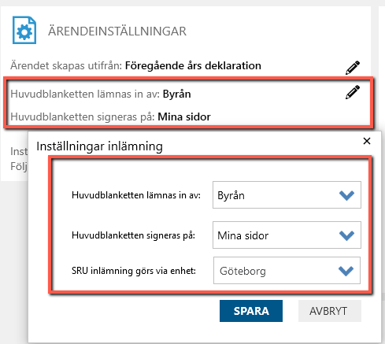
Task: Cancel changes with the AVBRYT button
Action: click(330, 311)
